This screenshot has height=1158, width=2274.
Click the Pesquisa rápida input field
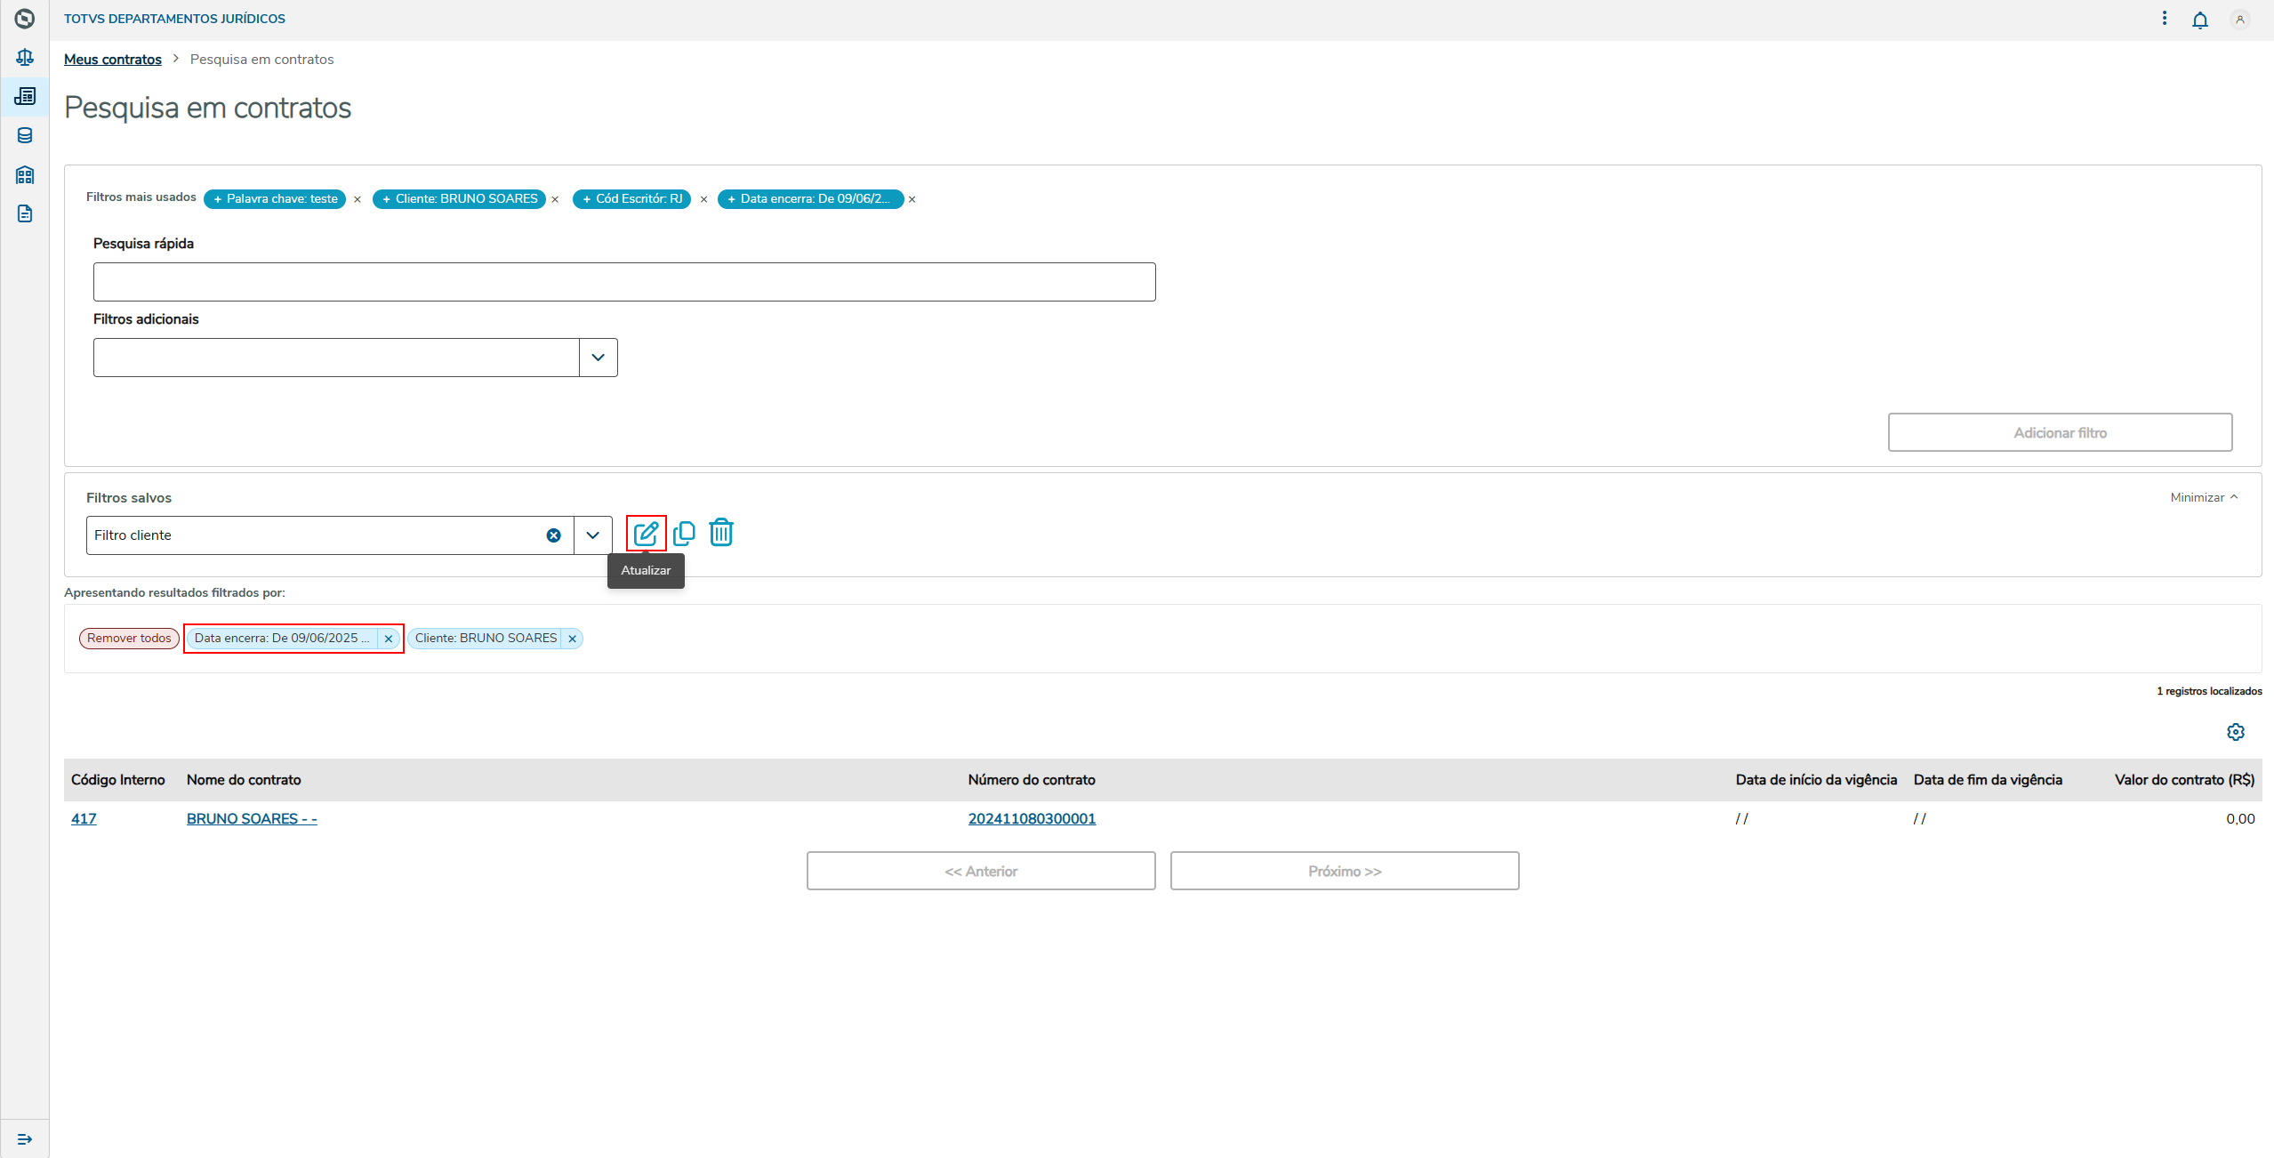click(x=623, y=282)
